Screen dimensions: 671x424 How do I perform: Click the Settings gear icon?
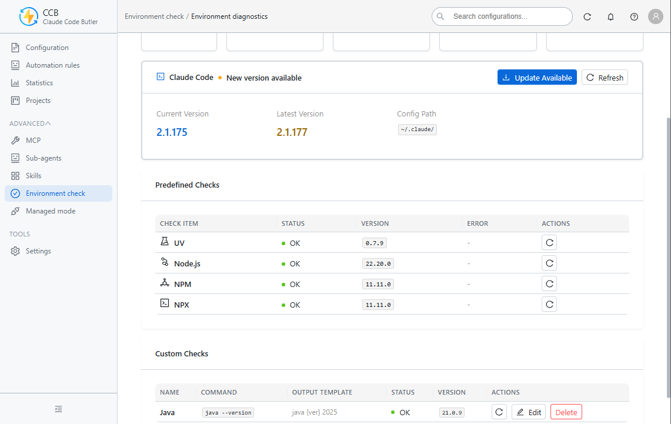pos(15,251)
